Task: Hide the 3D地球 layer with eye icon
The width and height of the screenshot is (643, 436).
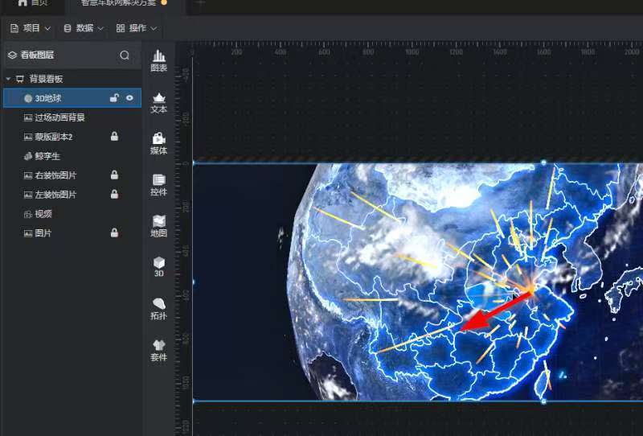Action: pos(129,98)
